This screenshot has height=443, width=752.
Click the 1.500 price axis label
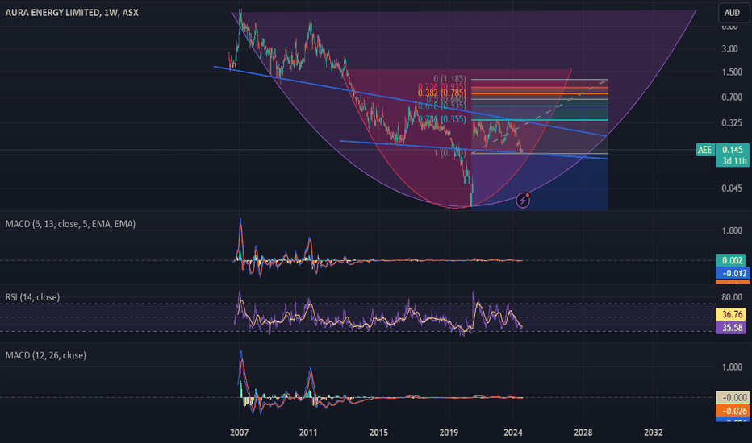pos(732,72)
